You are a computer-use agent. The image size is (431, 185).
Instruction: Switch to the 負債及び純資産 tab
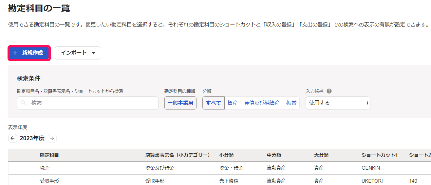coord(262,103)
